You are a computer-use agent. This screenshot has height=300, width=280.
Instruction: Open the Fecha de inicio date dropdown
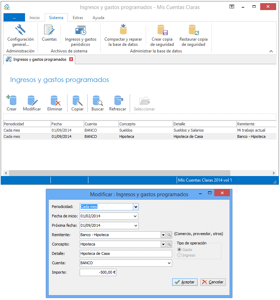point(135,216)
